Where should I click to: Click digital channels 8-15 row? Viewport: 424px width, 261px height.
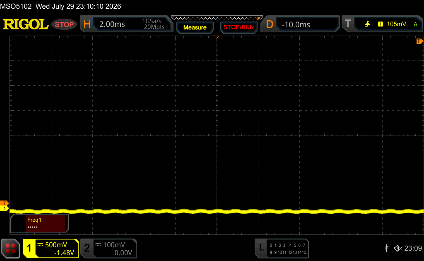(x=287, y=252)
